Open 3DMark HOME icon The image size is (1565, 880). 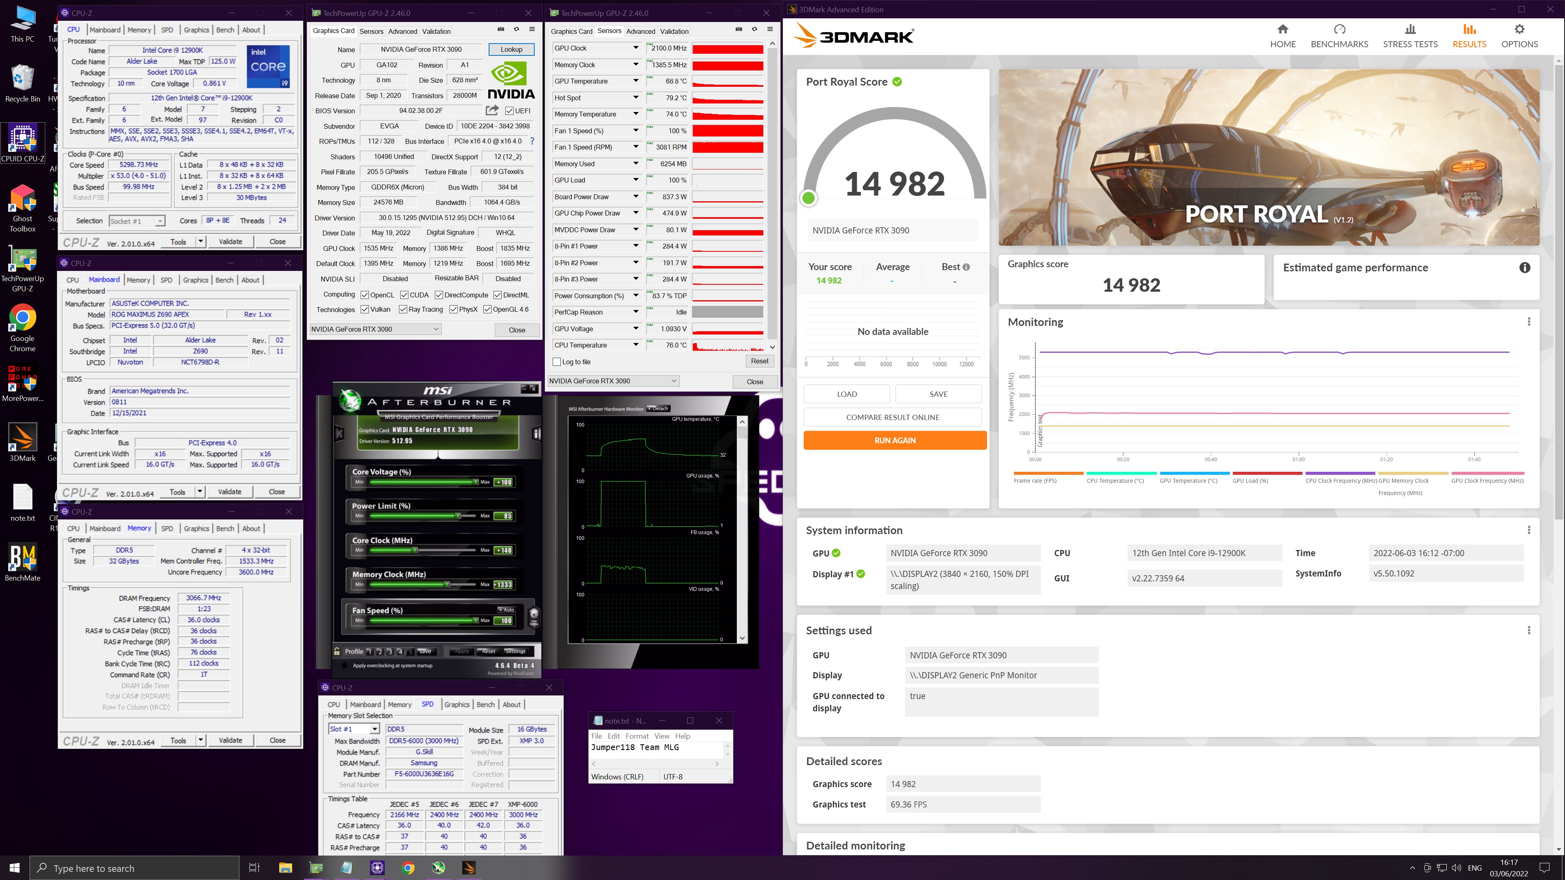[1283, 29]
